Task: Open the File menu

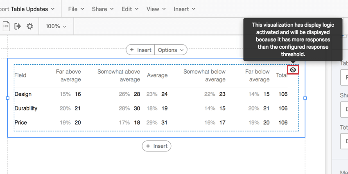Action: coord(76,9)
